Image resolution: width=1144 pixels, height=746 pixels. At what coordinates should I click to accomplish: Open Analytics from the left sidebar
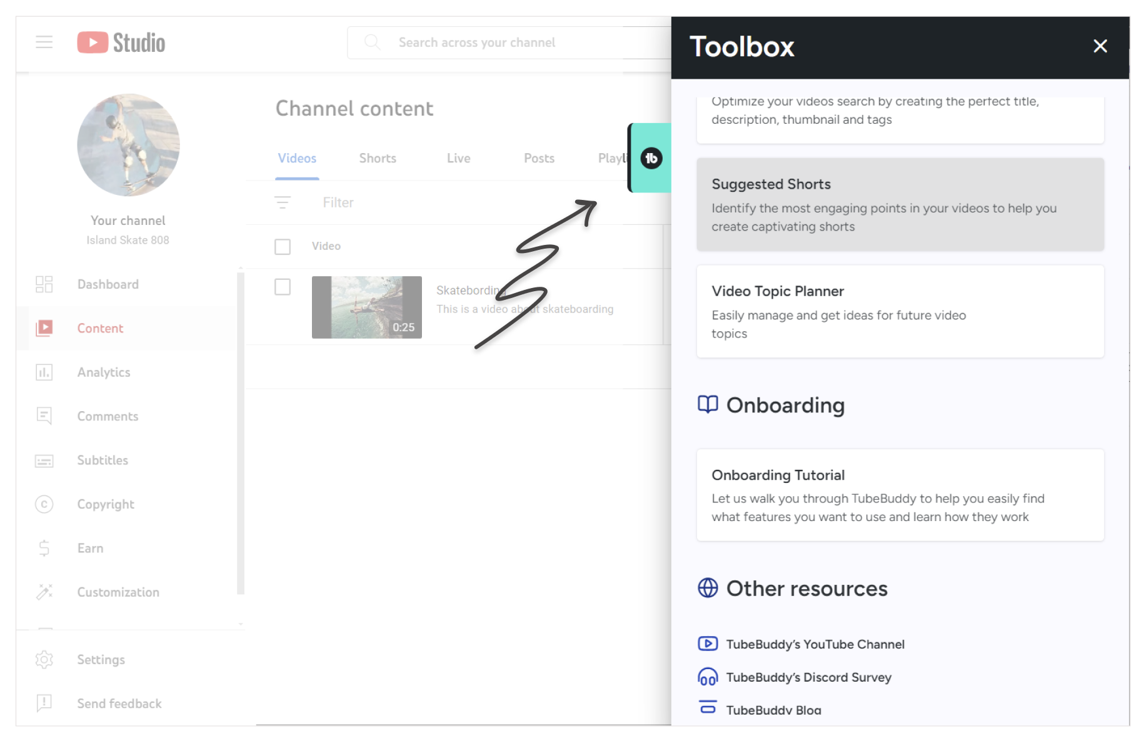104,372
